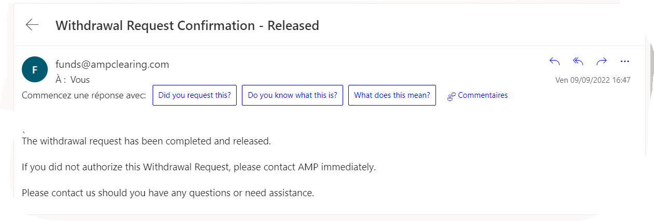654x221 pixels.
Task: Forward this withdrawal confirmation email
Action: click(x=602, y=62)
